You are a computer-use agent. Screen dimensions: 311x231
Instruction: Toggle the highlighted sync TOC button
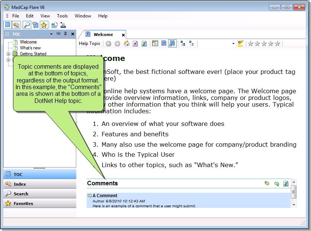[x=172, y=43]
